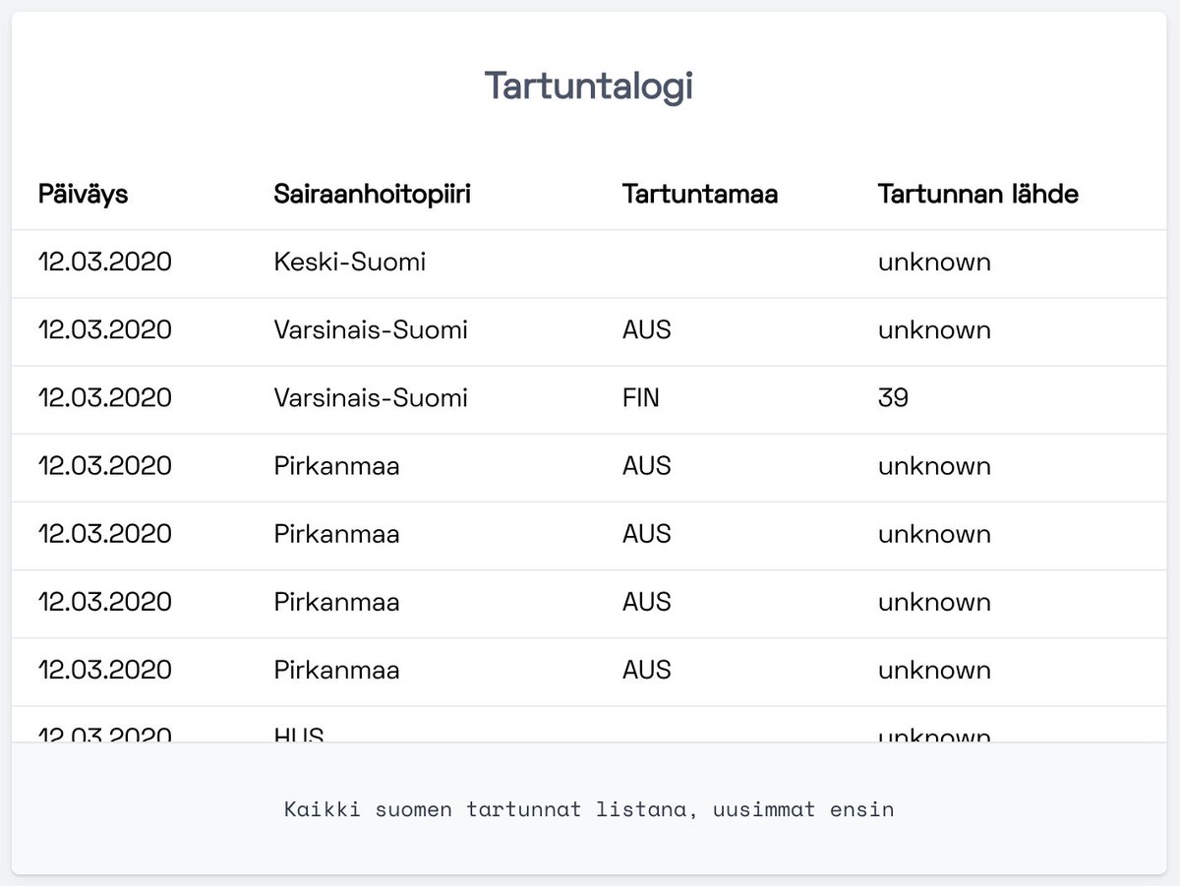Select the Tartunnan lähde column header
This screenshot has width=1180, height=886.
pos(978,195)
